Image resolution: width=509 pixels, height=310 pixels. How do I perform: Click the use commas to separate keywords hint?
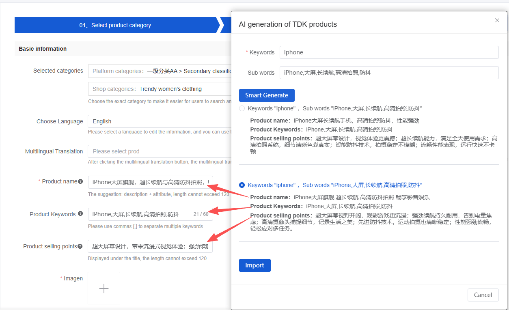tap(145, 226)
